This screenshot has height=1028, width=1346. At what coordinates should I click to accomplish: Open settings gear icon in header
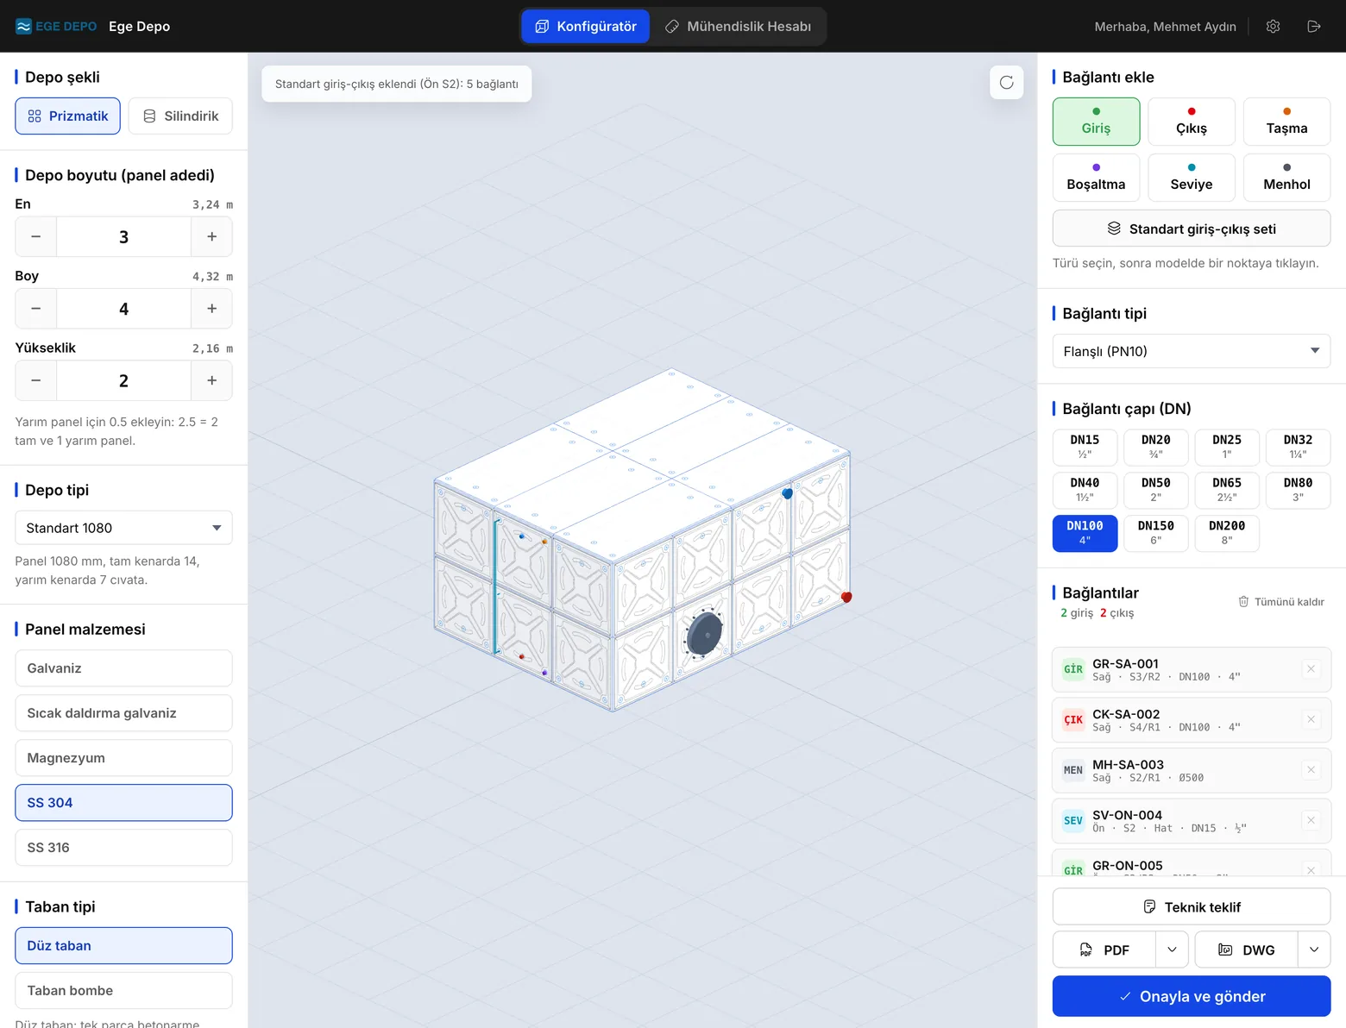coord(1273,26)
